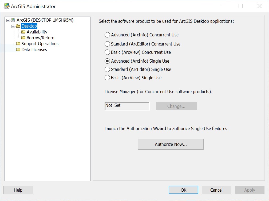
Task: Click the Change... license manager button
Action: click(176, 106)
